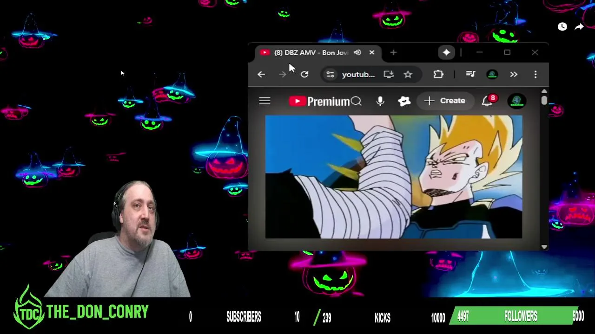
Task: Open YouTube search via magnifier icon
Action: pyautogui.click(x=356, y=101)
